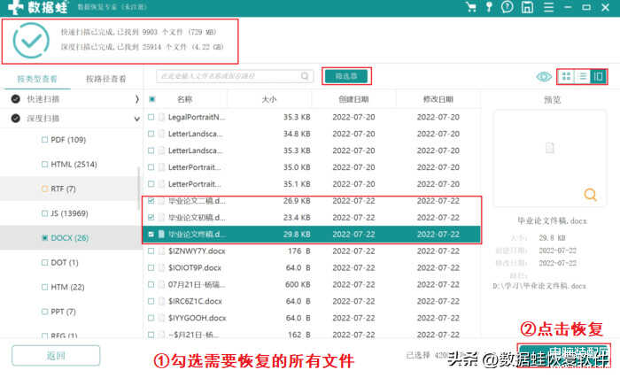The height and width of the screenshot is (378, 620).
Task: Check the 35.0 KB LetterPortrait file checkbox
Action: pos(151,167)
